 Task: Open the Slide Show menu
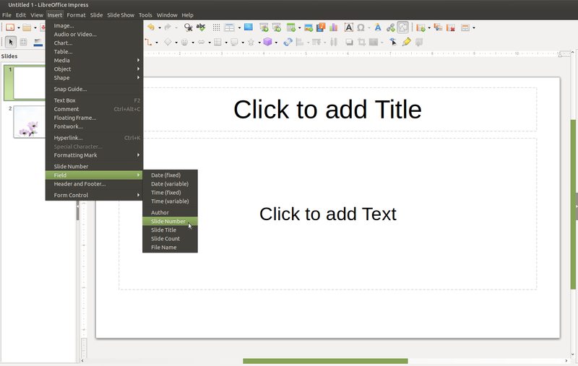click(121, 15)
